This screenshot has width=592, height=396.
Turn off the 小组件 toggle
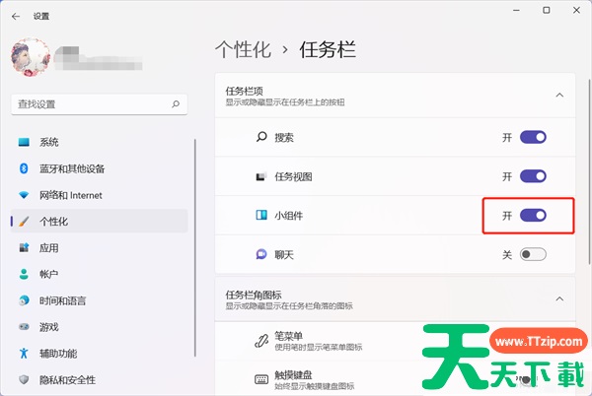pyautogui.click(x=533, y=216)
